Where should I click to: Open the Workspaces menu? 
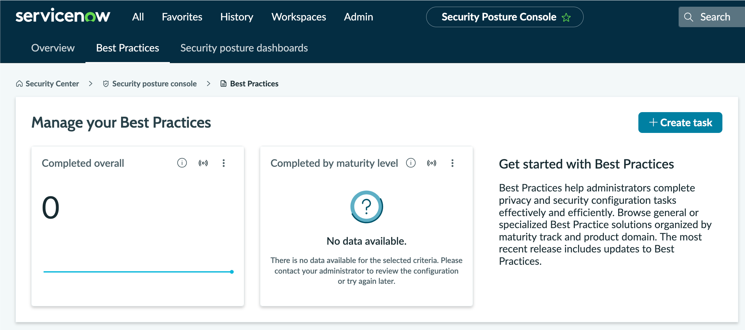pyautogui.click(x=299, y=17)
